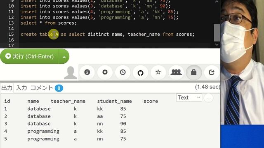Click empty editor line 17
The width and height of the screenshot is (264, 148).
[x=115, y=46]
